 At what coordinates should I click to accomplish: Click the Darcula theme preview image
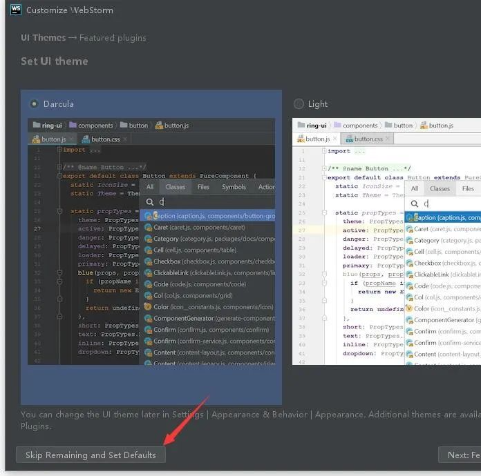pyautogui.click(x=151, y=241)
